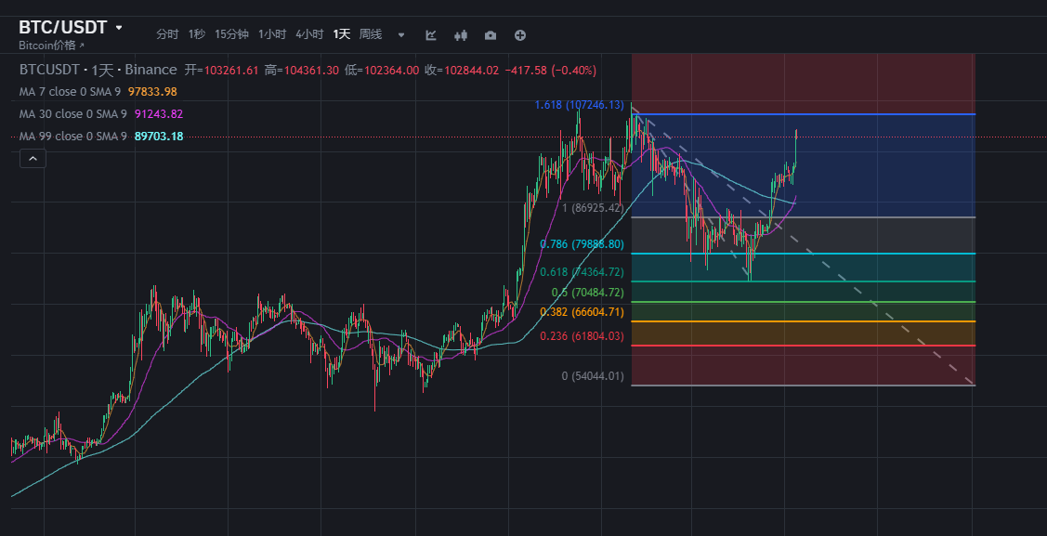Take a chart snapshot with camera icon
Viewport: 1047px width, 536px height.
[491, 35]
